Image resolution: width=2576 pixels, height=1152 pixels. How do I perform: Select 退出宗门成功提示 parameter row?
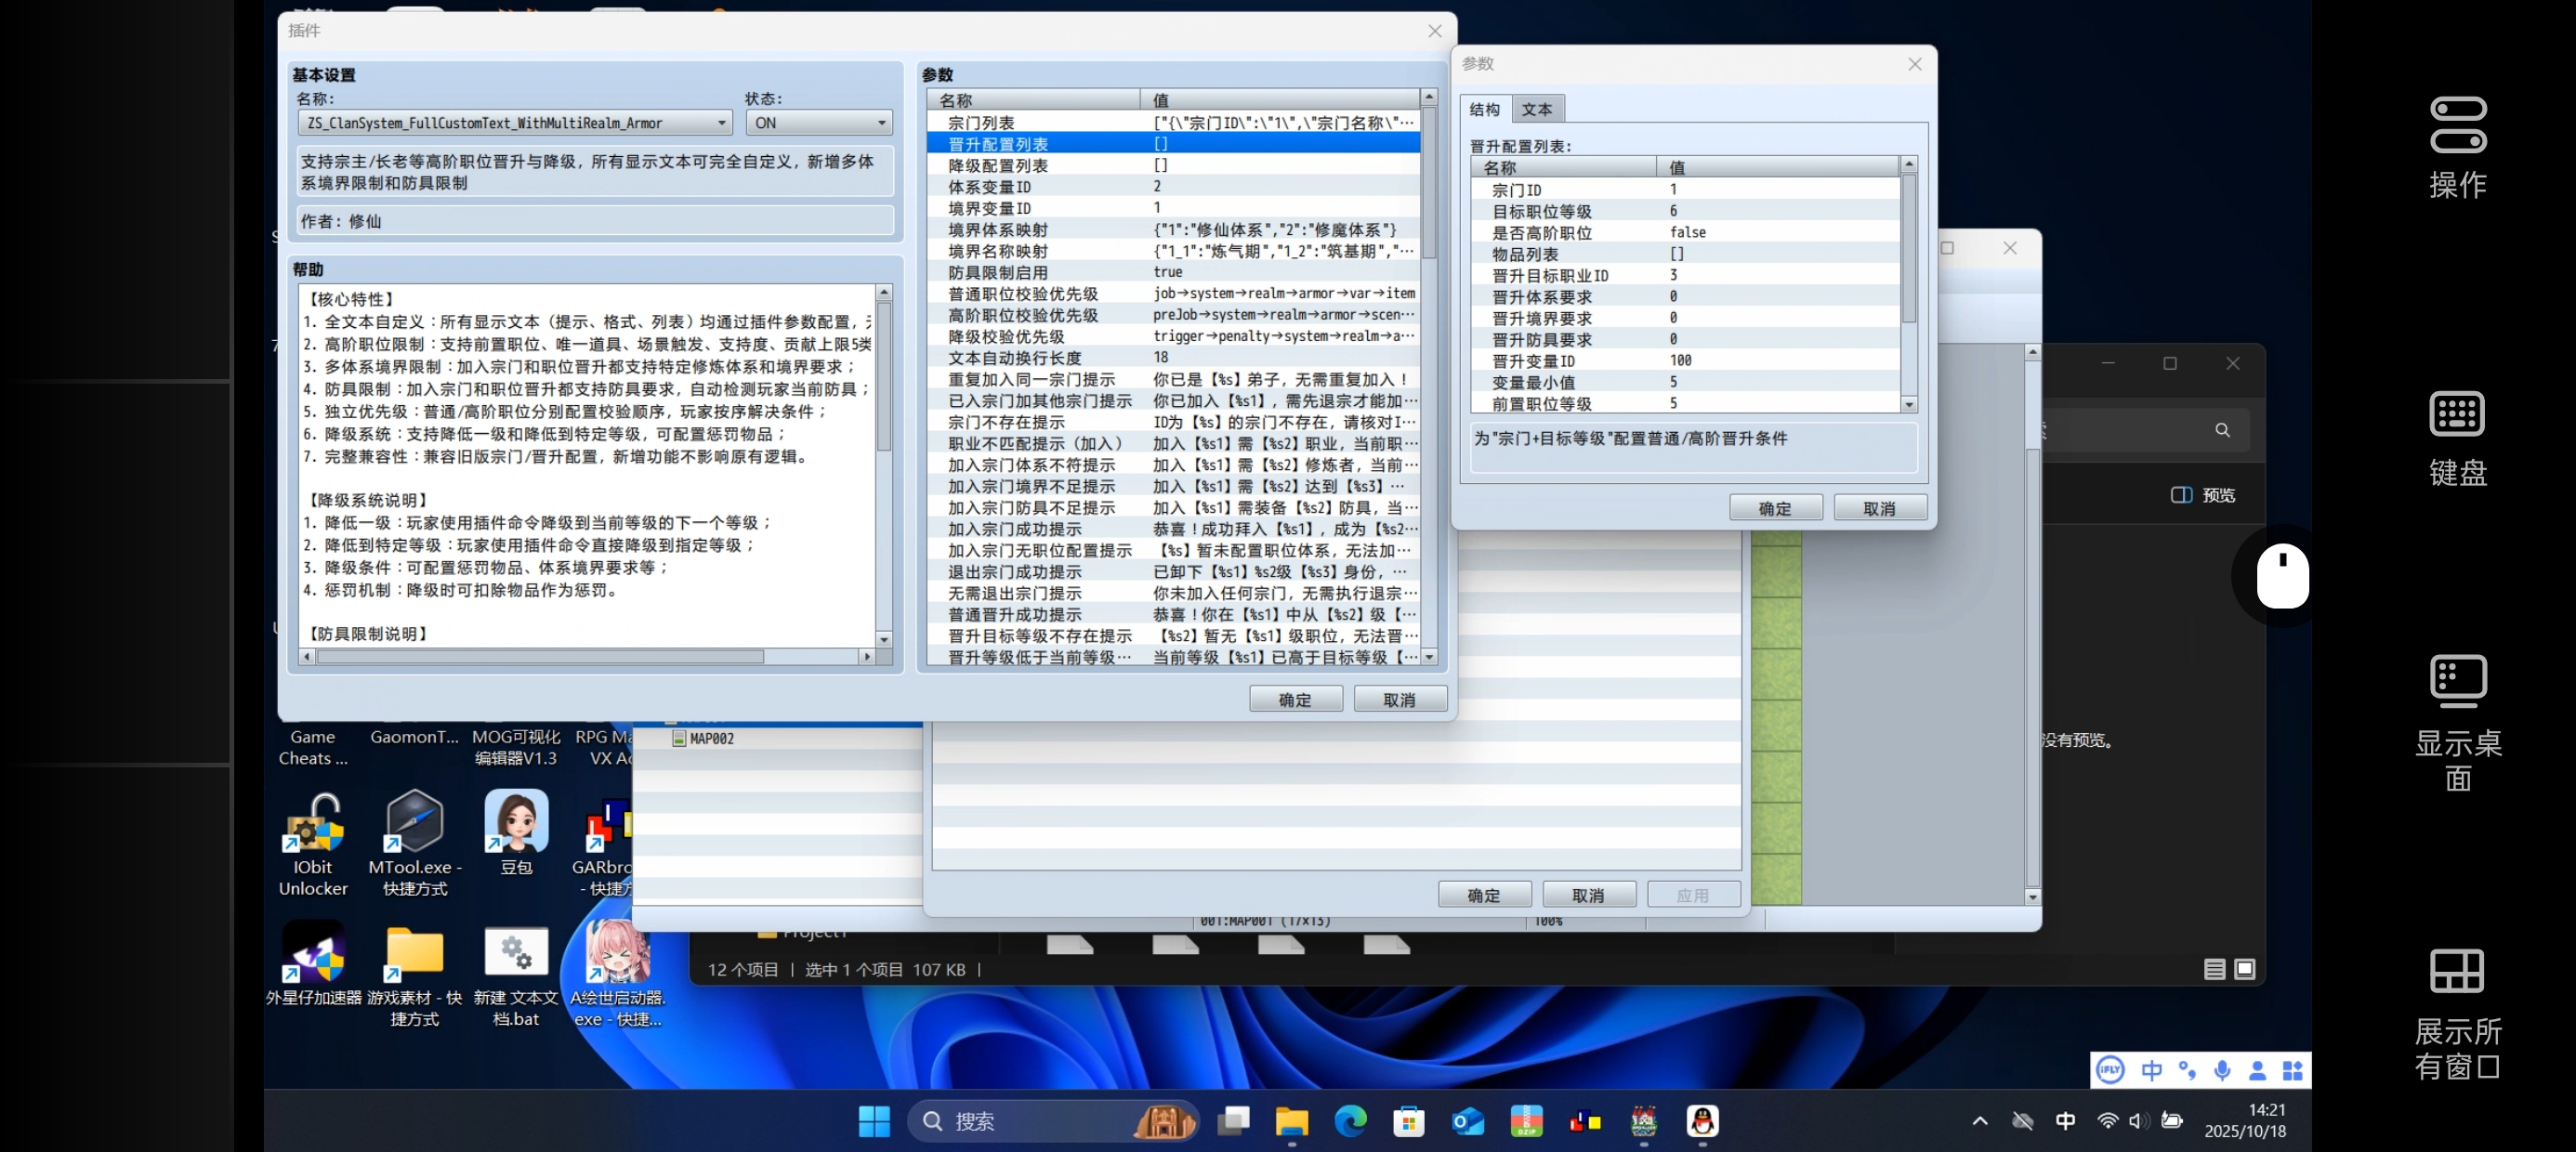click(x=1173, y=571)
